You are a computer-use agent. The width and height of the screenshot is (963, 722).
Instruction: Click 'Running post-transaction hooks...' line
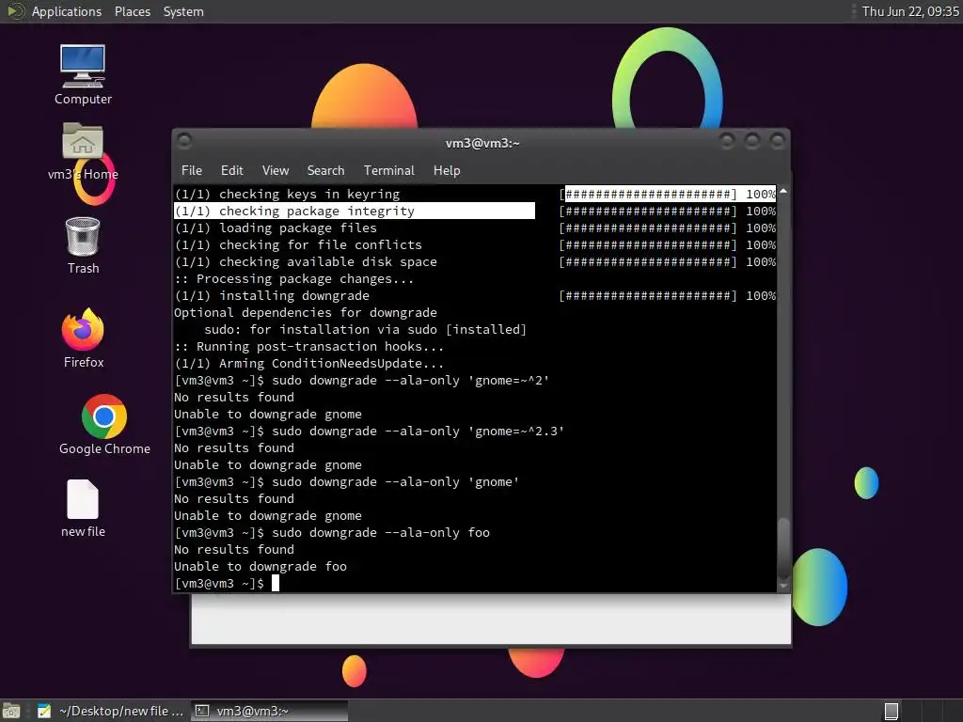point(308,346)
